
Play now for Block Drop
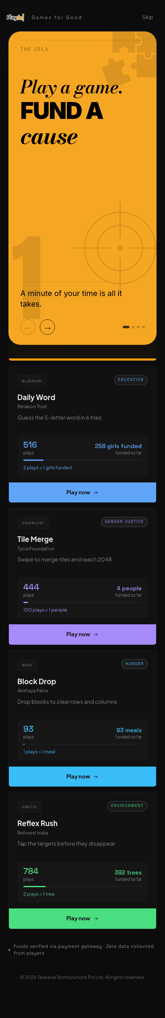coord(82,776)
